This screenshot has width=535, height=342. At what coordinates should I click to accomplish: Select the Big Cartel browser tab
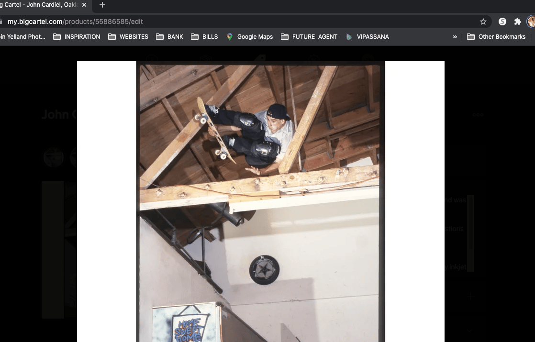38,5
